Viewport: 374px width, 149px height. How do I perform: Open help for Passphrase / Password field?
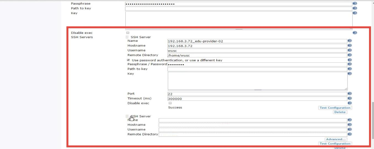(x=350, y=64)
